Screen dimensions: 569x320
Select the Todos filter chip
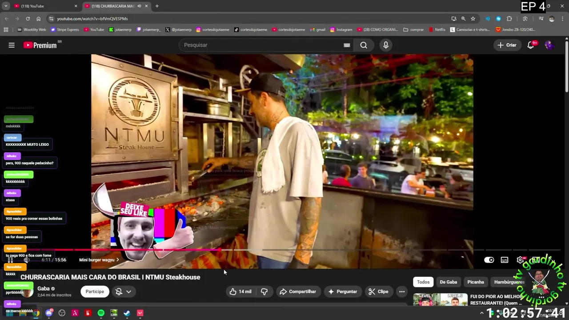coord(423,282)
